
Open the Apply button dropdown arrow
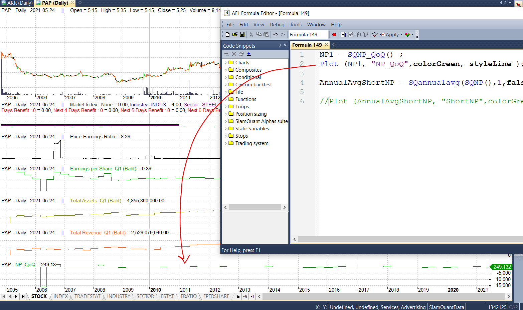[x=401, y=35]
